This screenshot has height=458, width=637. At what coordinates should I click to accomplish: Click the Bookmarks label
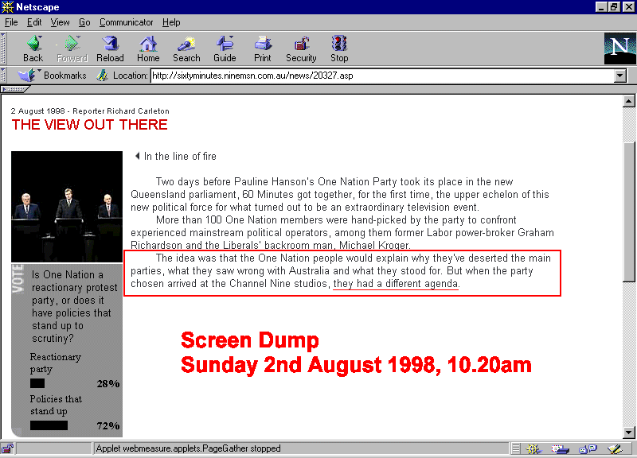click(65, 76)
